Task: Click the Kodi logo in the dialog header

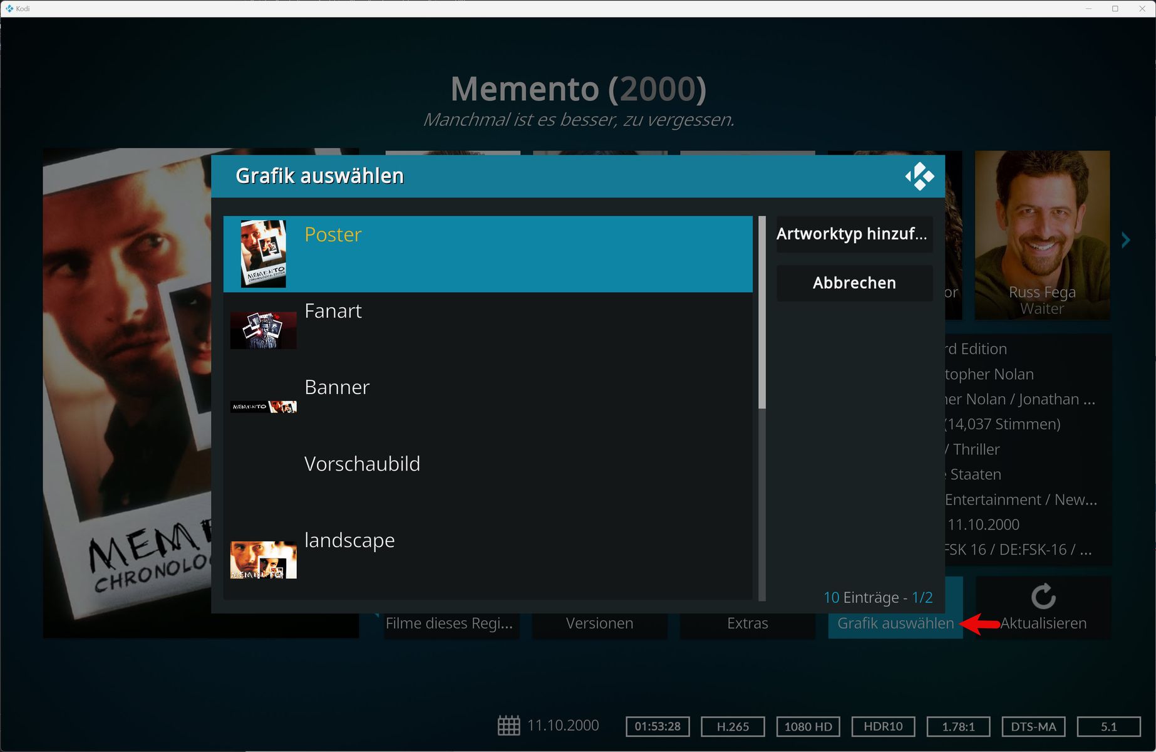Action: [919, 176]
